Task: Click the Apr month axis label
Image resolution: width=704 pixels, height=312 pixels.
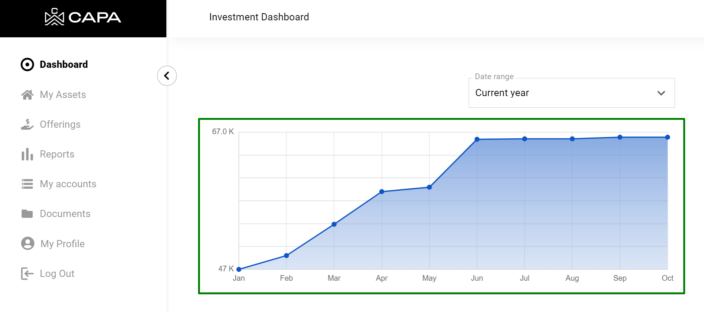Action: pyautogui.click(x=382, y=278)
